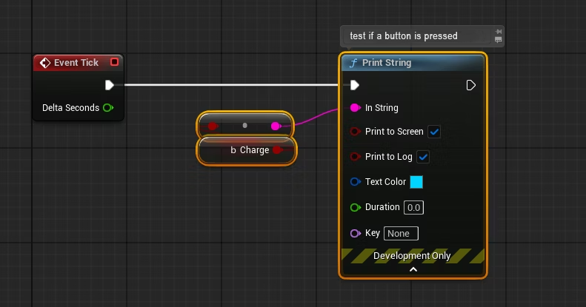This screenshot has height=307, width=586.
Task: Click the red square on Event Tick
Action: (x=114, y=62)
